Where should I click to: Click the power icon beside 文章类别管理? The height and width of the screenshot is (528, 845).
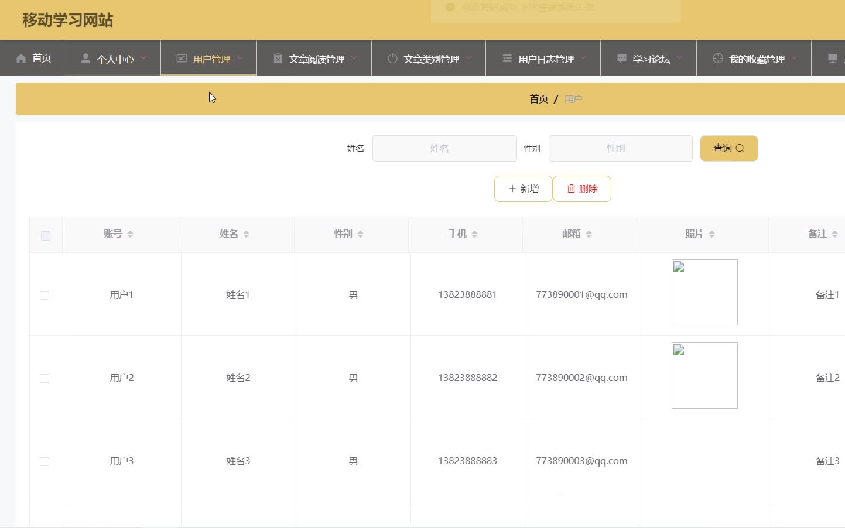[x=392, y=59]
